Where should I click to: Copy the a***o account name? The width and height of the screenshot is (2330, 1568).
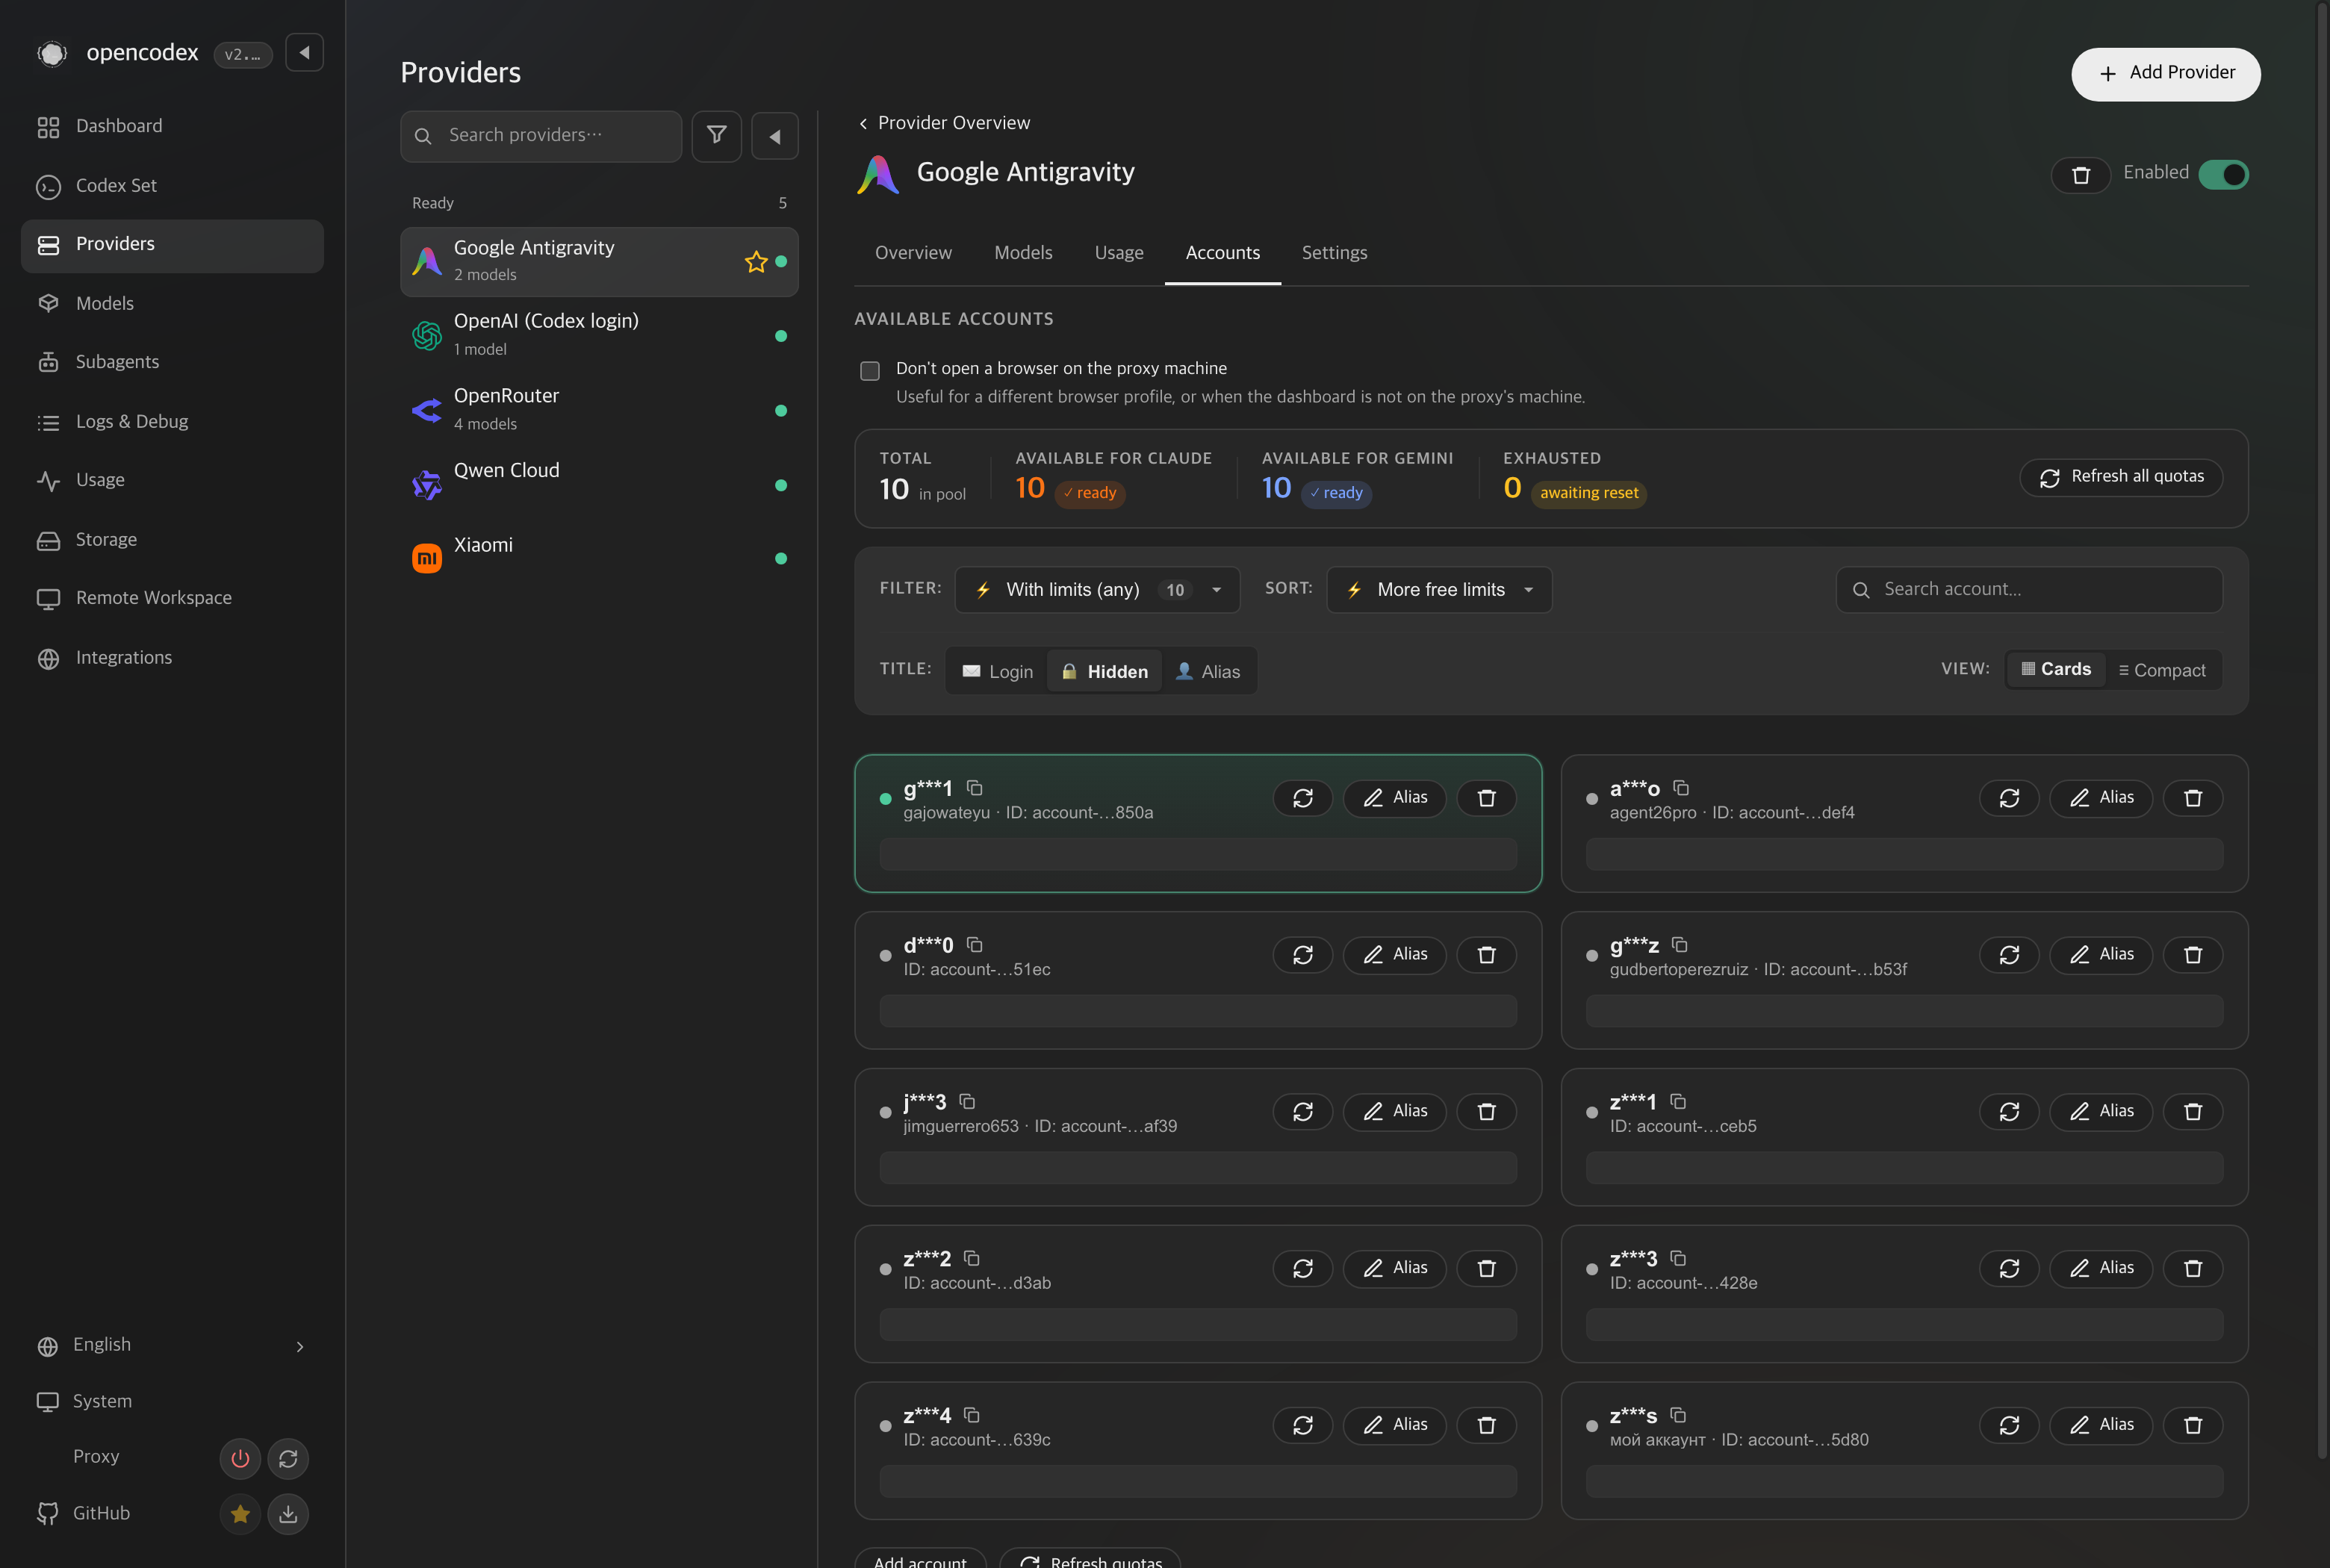[1681, 788]
